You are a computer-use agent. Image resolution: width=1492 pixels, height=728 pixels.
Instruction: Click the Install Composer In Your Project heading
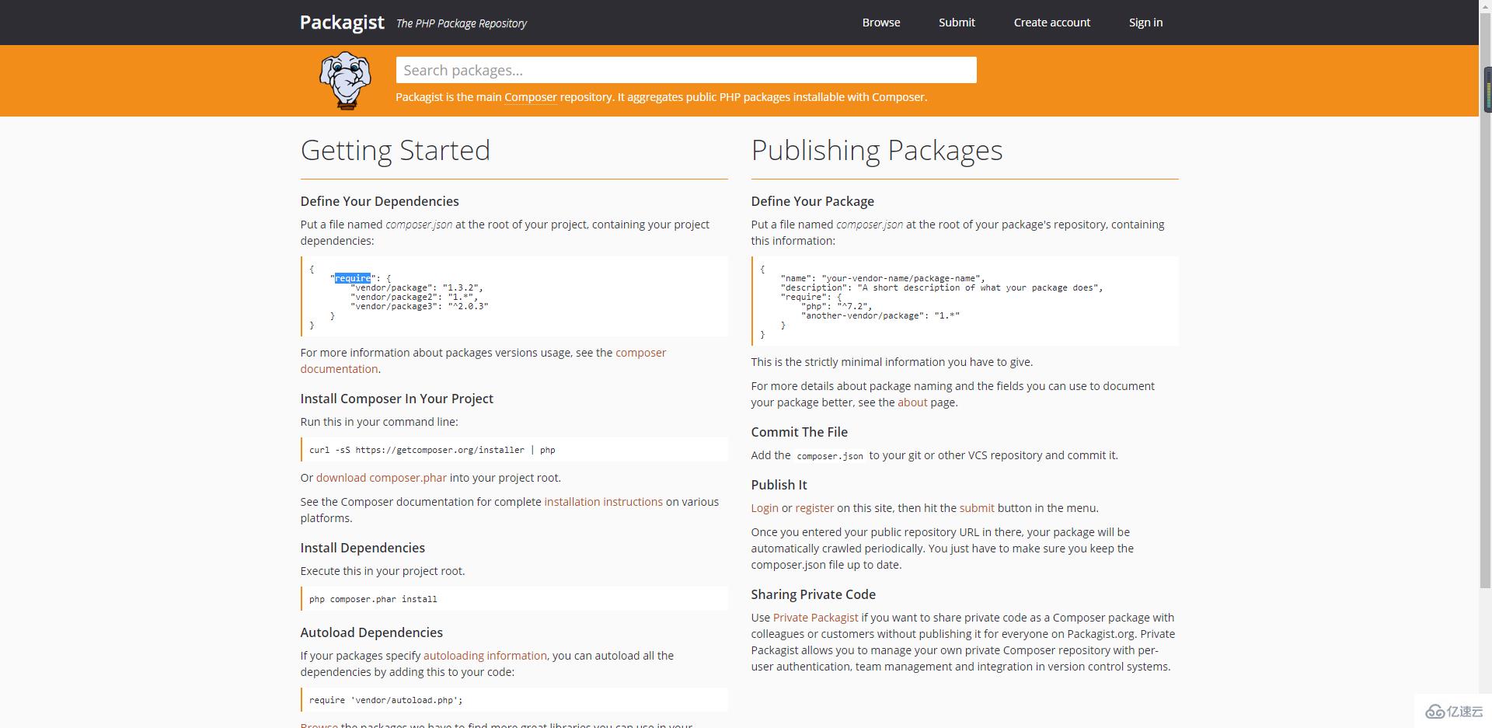[x=397, y=399]
